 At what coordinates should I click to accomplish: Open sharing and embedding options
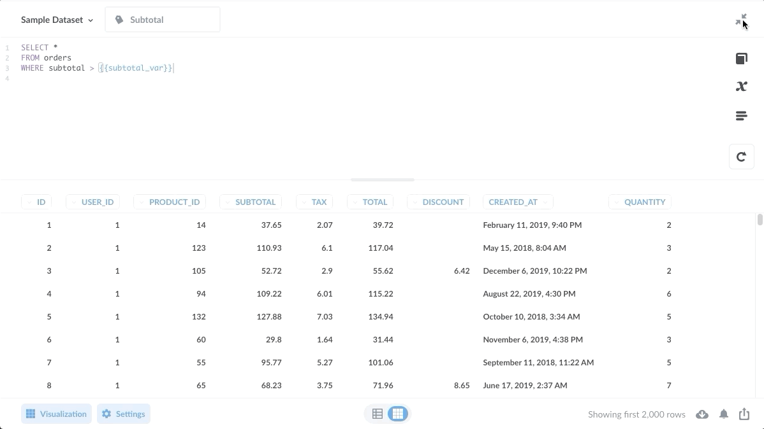(x=744, y=414)
